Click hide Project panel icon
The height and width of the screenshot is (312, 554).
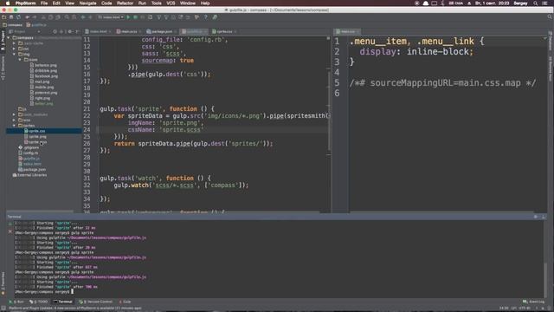click(x=77, y=31)
